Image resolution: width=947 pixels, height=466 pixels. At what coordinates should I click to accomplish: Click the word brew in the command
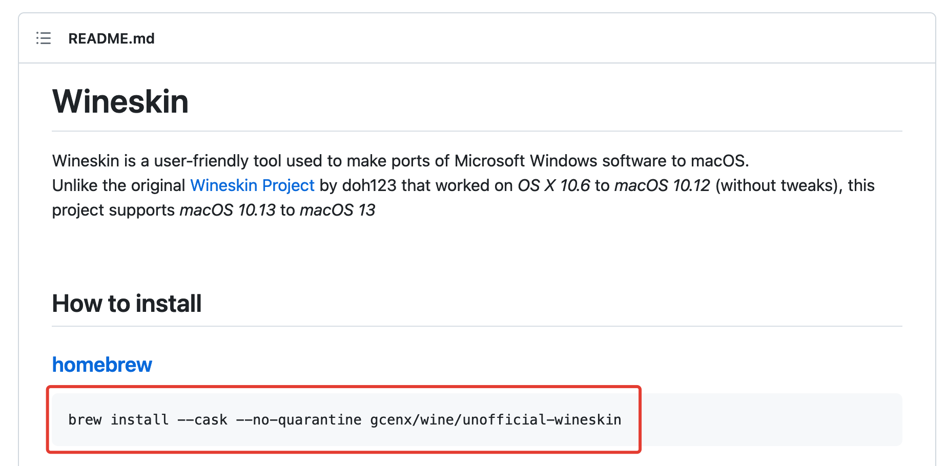point(85,420)
